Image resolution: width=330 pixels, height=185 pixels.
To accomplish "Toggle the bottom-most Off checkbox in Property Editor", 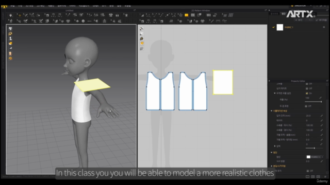I will pyautogui.click(x=308, y=171).
